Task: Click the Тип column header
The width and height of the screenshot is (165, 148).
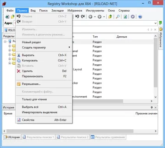Action: 103,37
